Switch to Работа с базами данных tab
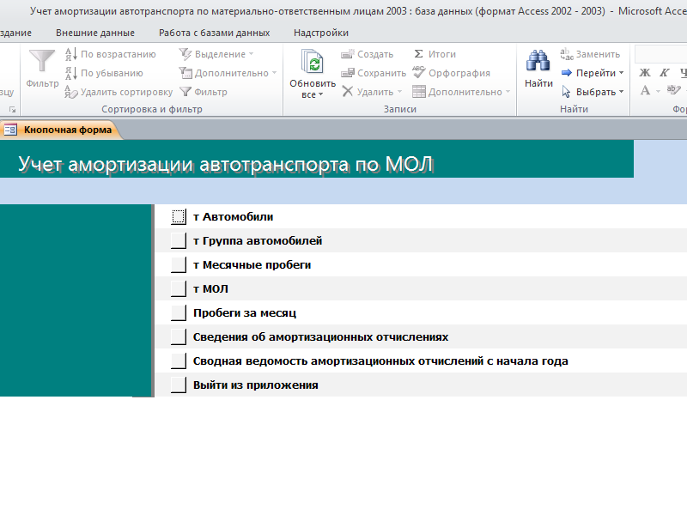The width and height of the screenshot is (687, 515). [x=214, y=33]
